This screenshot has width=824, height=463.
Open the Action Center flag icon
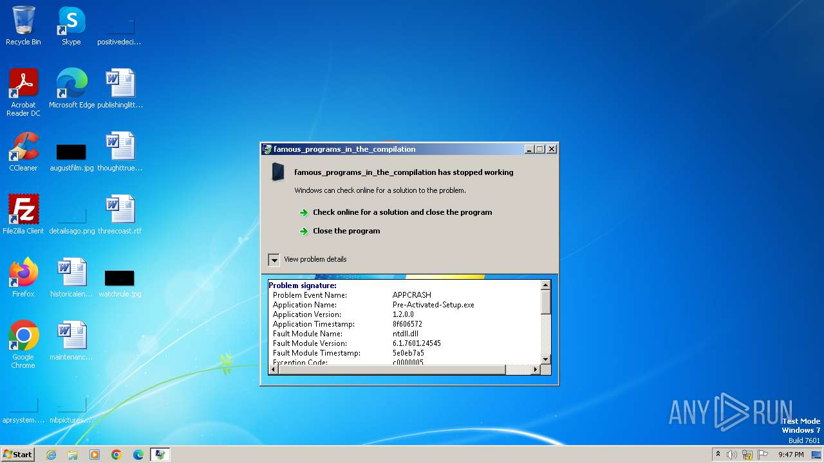pos(763,455)
